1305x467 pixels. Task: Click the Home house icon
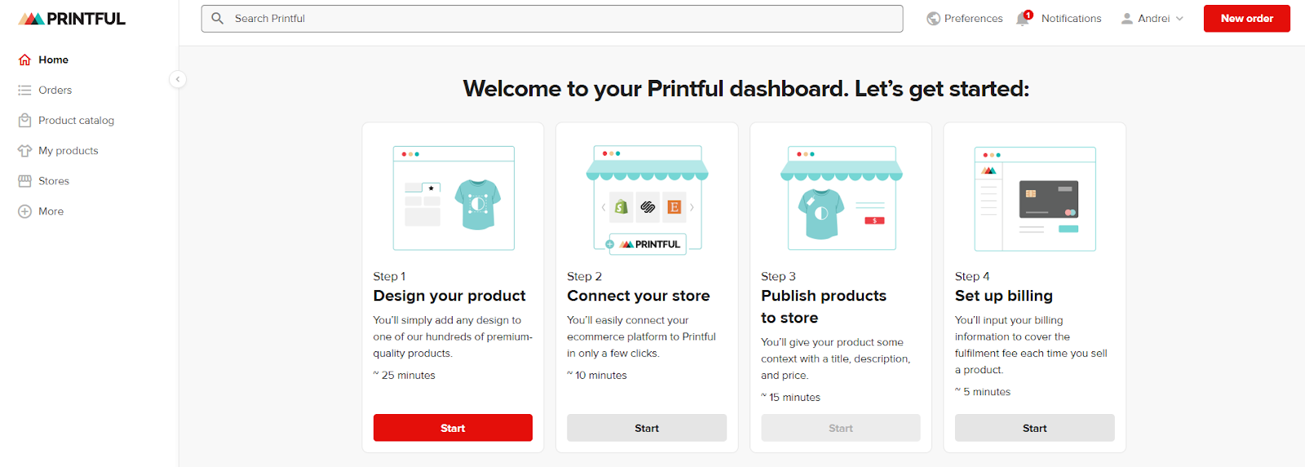(24, 59)
